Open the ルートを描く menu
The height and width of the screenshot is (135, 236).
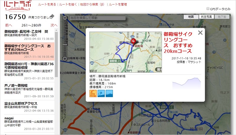(68, 4)
